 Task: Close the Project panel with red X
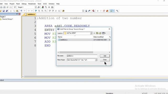point(19,14)
